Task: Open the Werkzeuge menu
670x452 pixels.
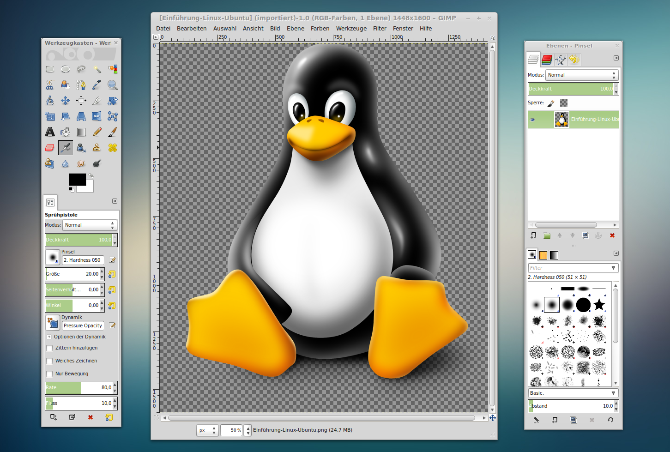Action: (351, 28)
